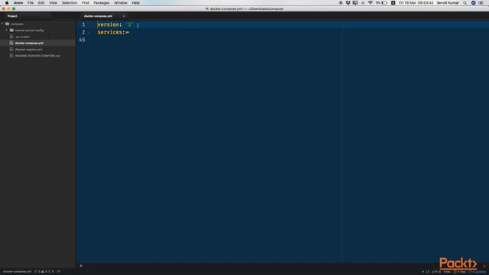489x275 pixels.
Task: Click the LF line ending selector
Action: pyautogui.click(x=428, y=272)
